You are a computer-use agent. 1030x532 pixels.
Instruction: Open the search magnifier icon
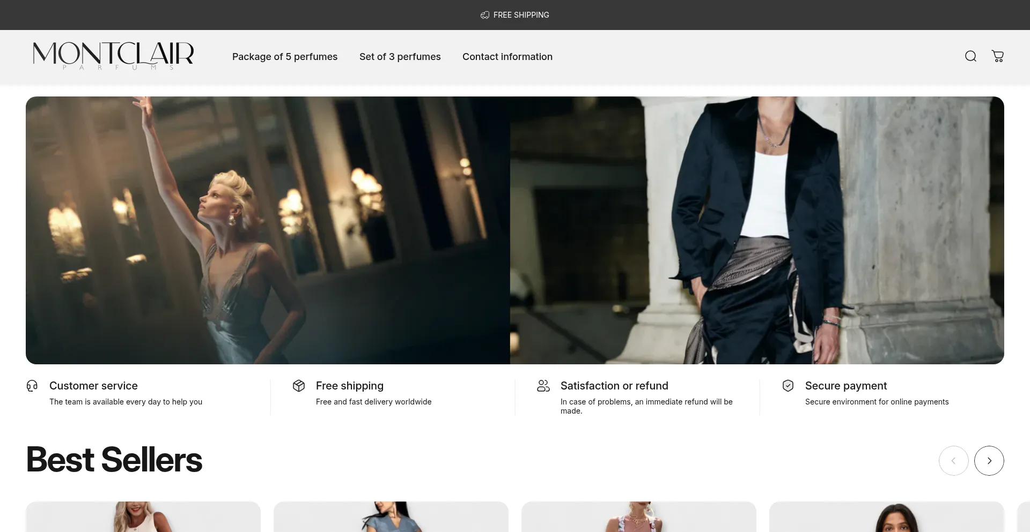[970, 56]
